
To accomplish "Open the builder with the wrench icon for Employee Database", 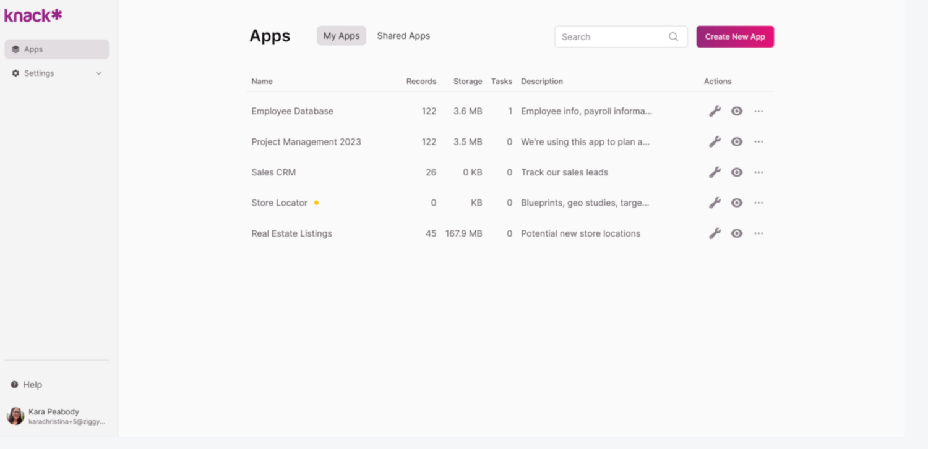I will (x=715, y=111).
